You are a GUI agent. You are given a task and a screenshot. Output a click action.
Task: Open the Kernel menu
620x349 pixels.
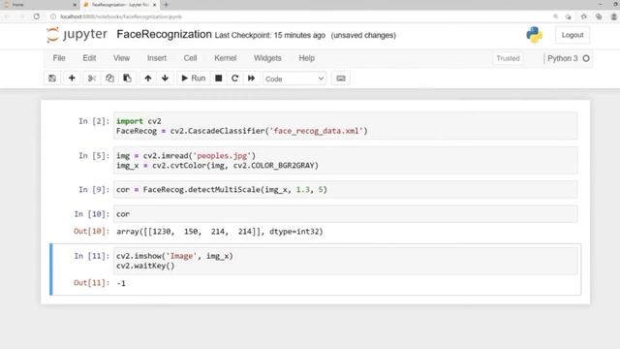pyautogui.click(x=226, y=58)
